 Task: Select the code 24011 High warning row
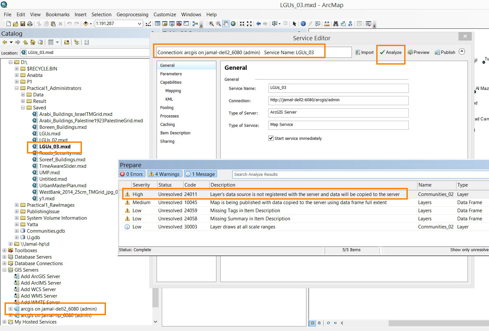tap(304, 194)
